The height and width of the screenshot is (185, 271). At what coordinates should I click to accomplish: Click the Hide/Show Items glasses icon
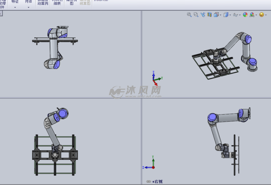click(x=235, y=15)
